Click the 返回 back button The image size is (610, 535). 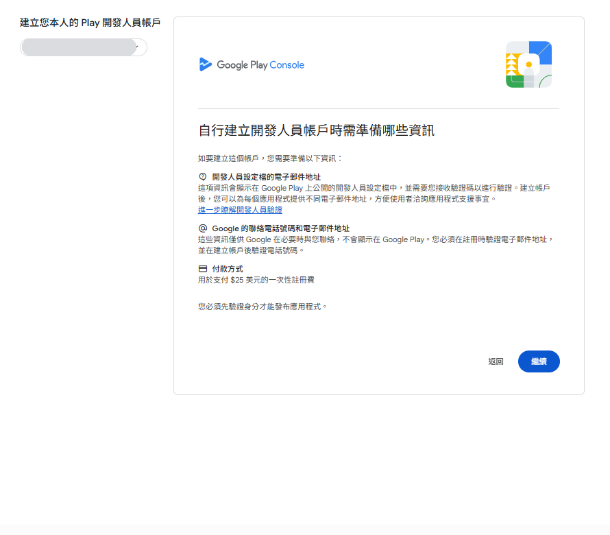tap(496, 361)
